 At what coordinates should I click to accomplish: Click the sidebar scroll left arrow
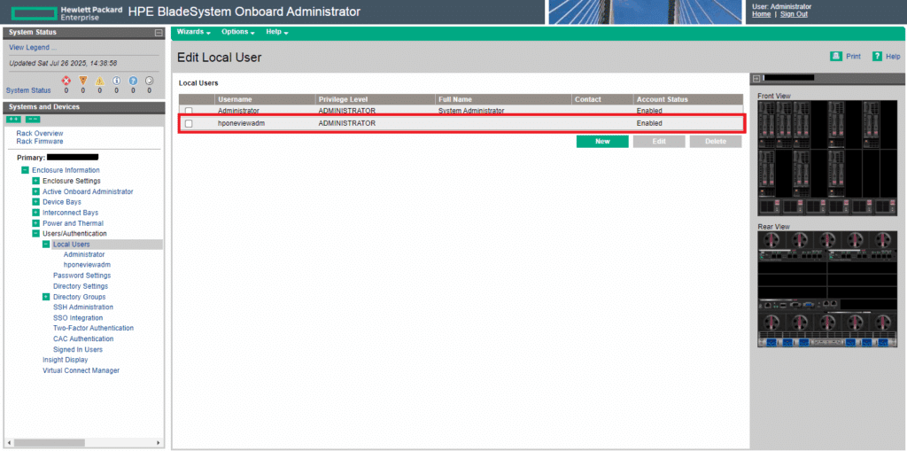click(x=9, y=443)
